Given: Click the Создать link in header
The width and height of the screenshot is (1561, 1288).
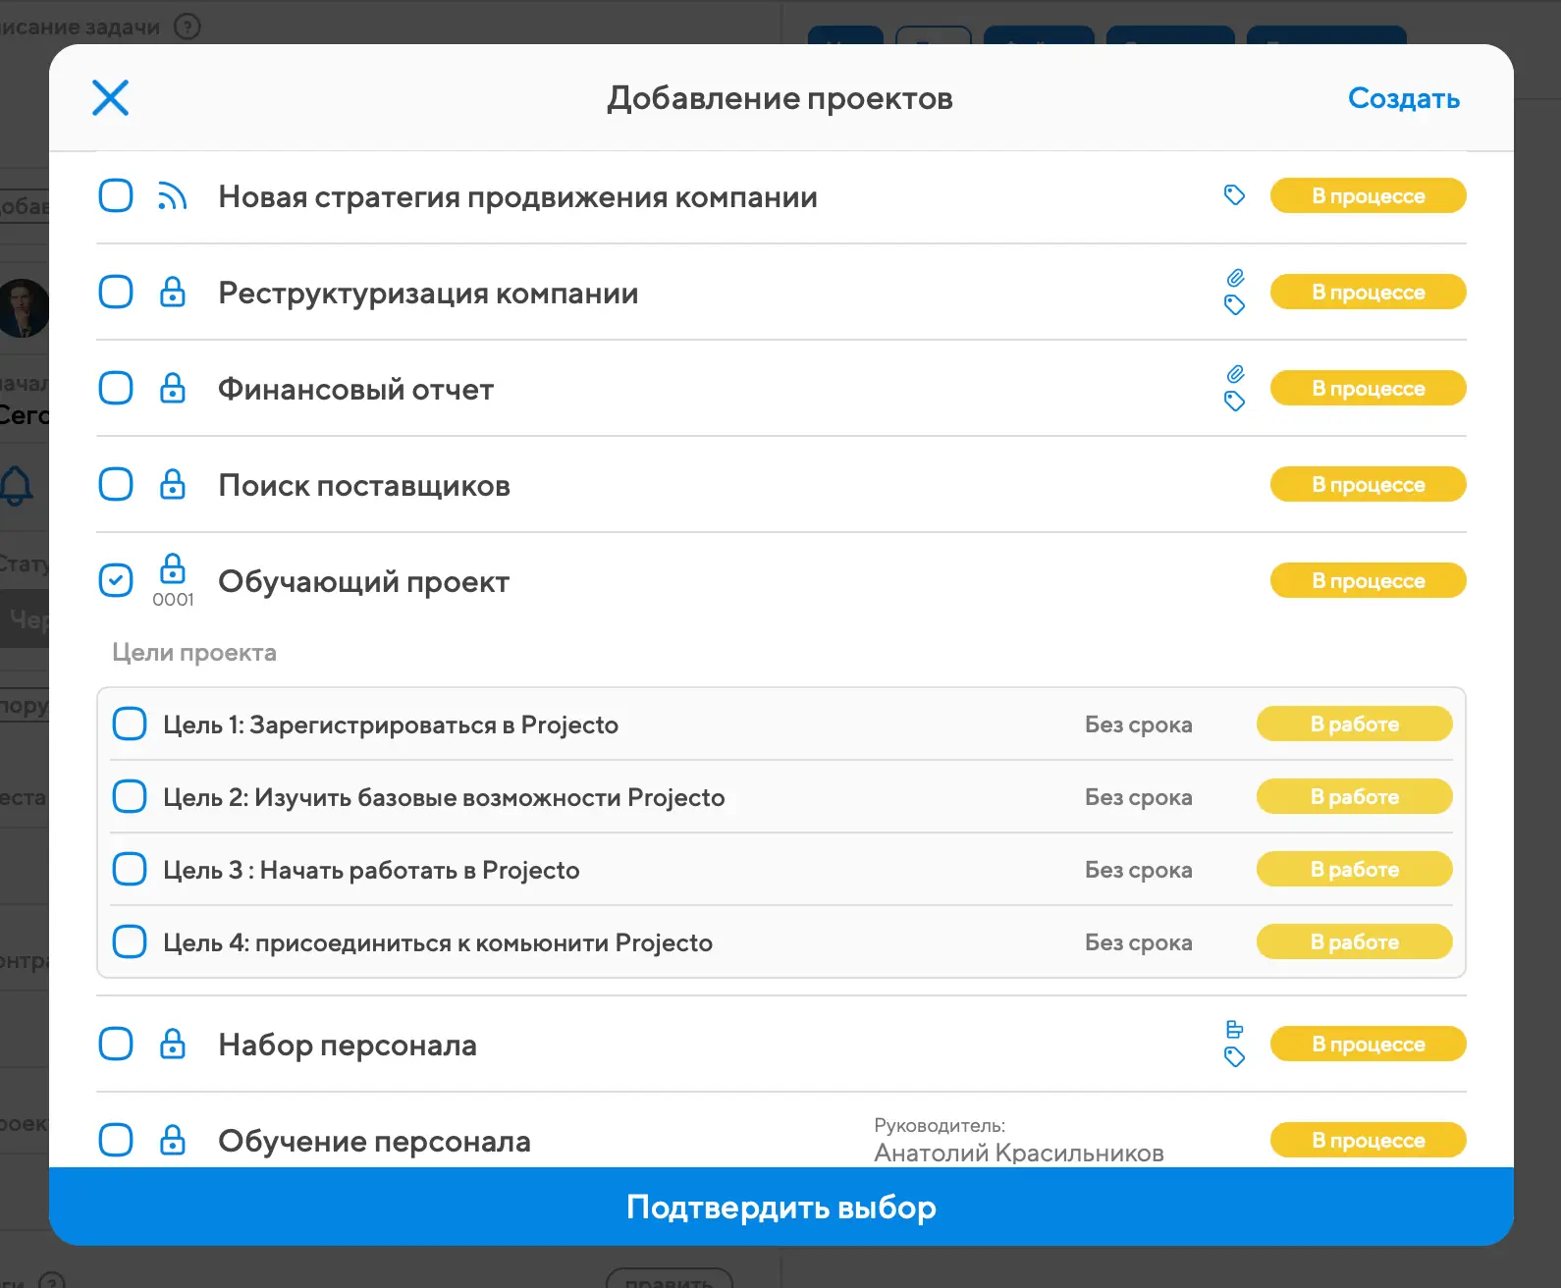Looking at the screenshot, I should pos(1403,99).
